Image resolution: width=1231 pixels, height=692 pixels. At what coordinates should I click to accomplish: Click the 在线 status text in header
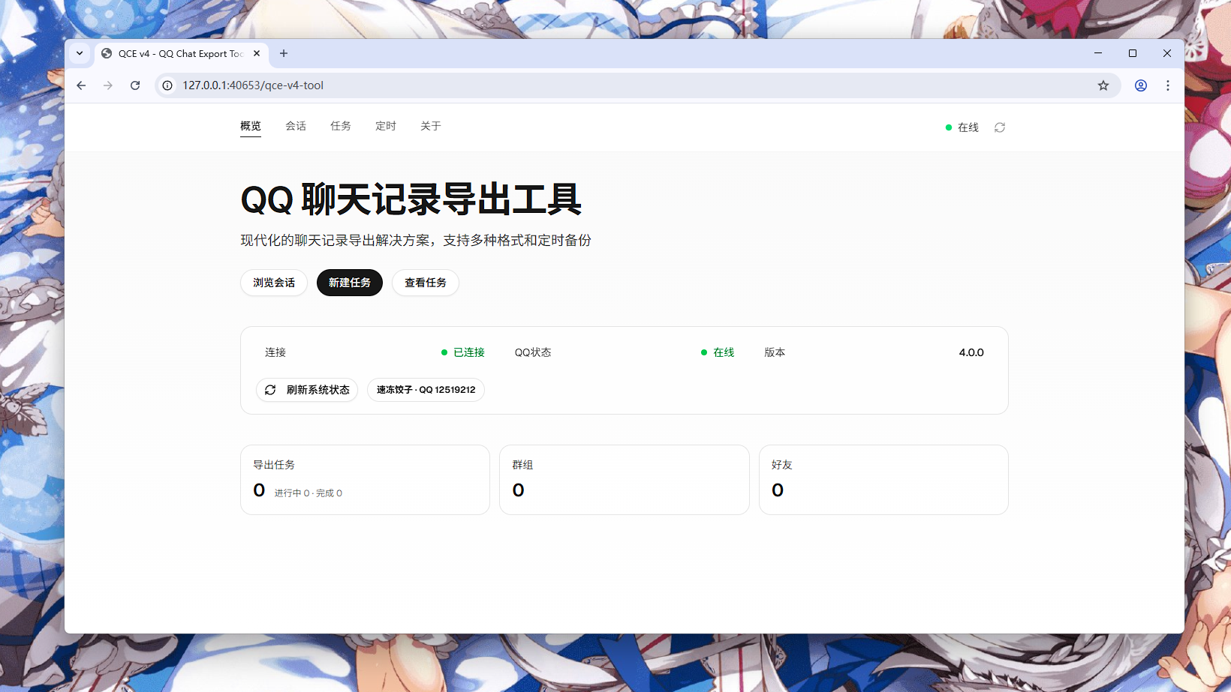pyautogui.click(x=968, y=127)
